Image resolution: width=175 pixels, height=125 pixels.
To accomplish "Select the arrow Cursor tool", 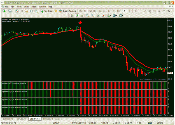I will 125,11.
